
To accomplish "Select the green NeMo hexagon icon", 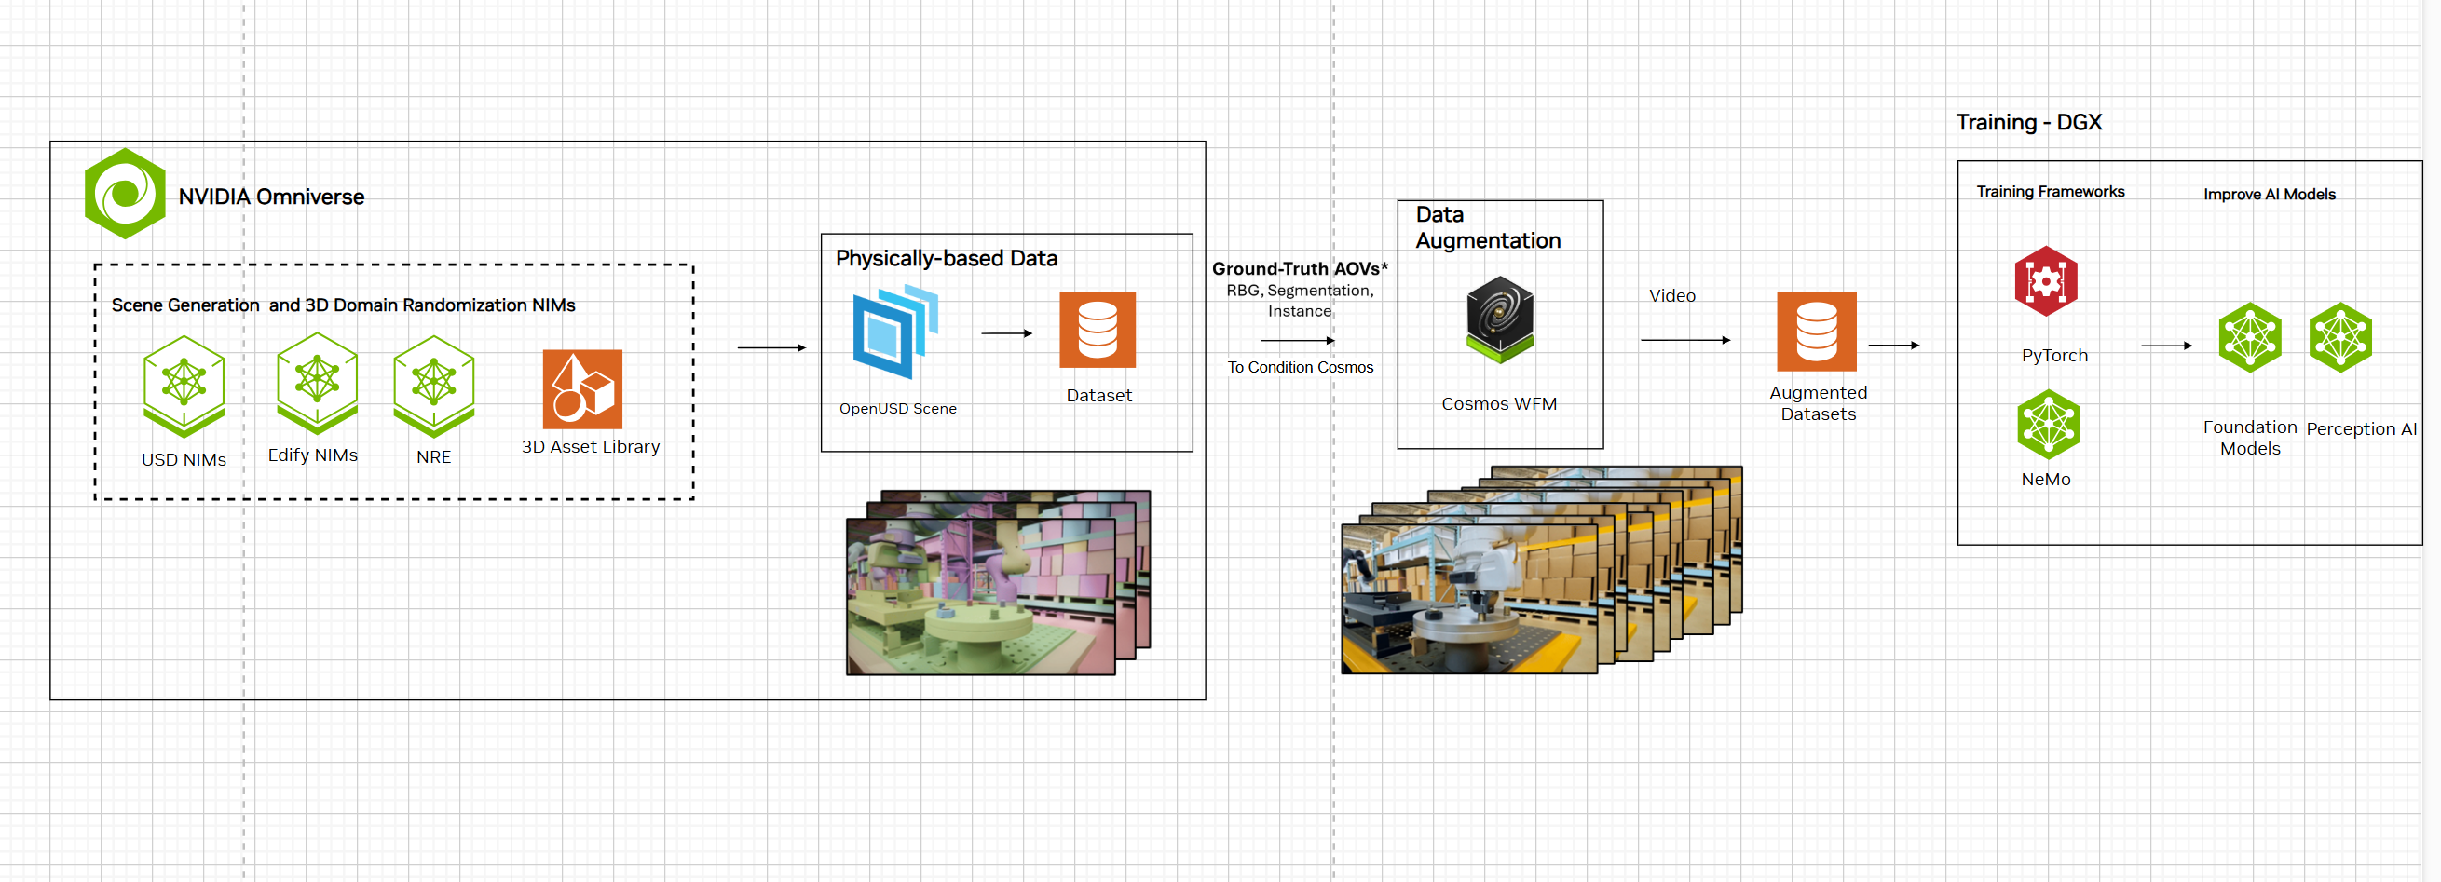I will tap(2048, 425).
